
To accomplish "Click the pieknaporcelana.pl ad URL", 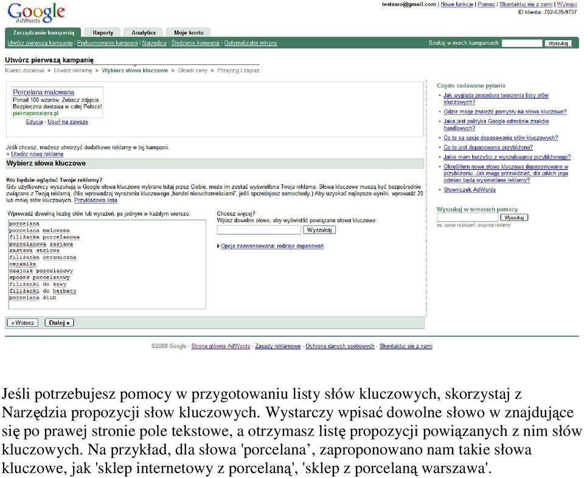I will (35, 113).
